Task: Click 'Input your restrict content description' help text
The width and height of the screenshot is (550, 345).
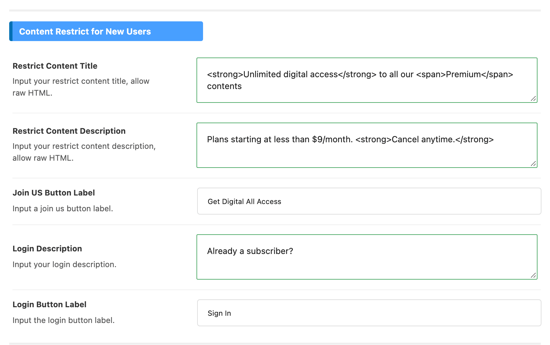Action: [x=84, y=152]
